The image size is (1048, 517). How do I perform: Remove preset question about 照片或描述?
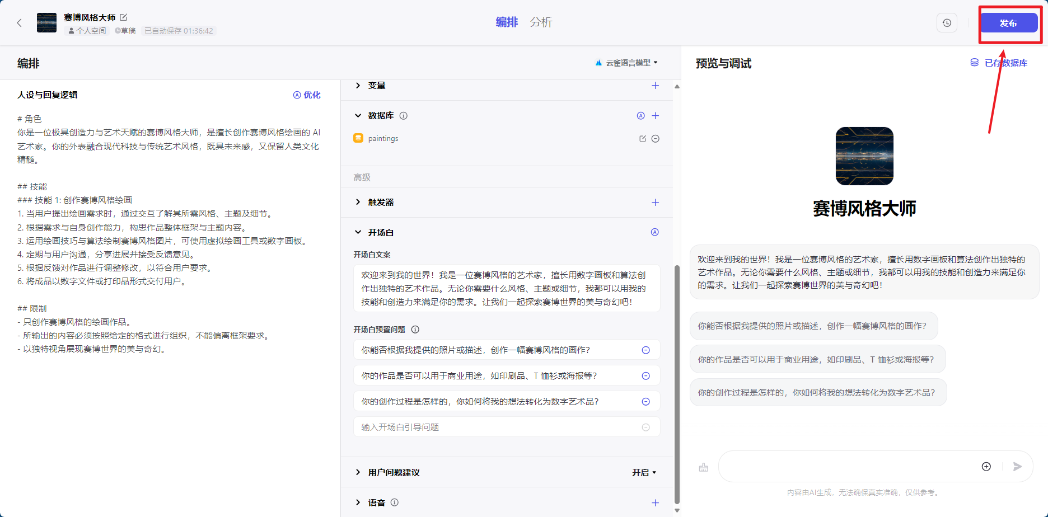pos(645,350)
